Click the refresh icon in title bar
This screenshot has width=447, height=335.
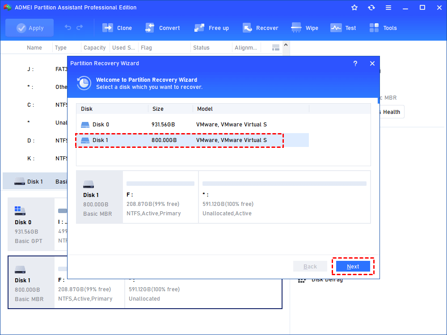coord(371,8)
